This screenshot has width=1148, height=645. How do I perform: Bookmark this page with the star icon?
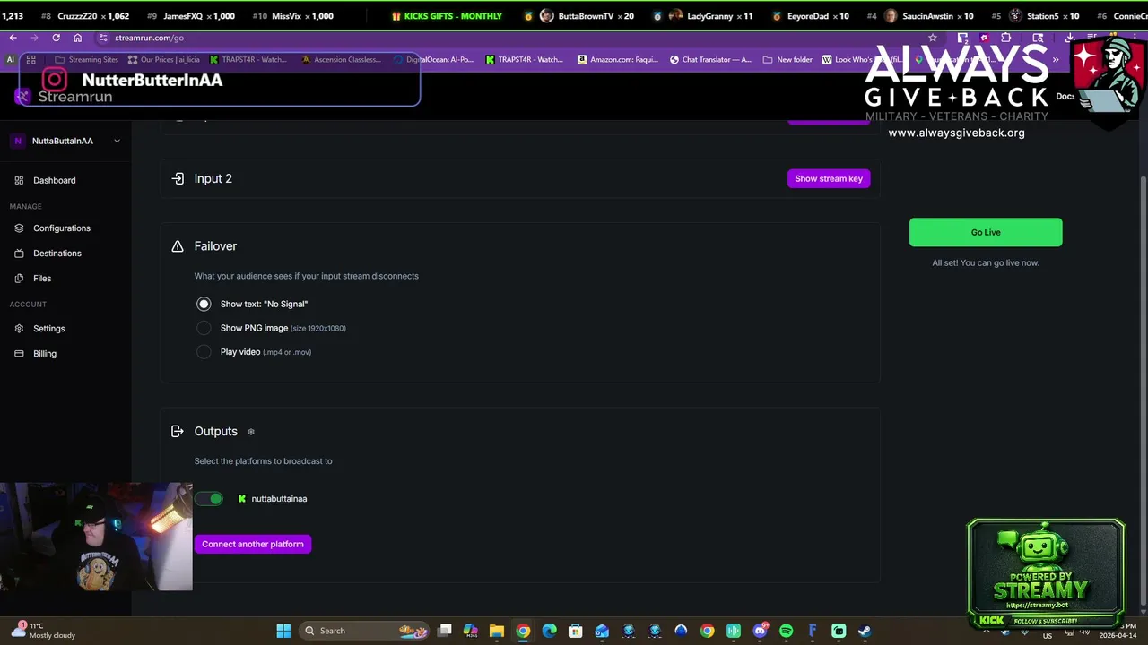point(933,38)
